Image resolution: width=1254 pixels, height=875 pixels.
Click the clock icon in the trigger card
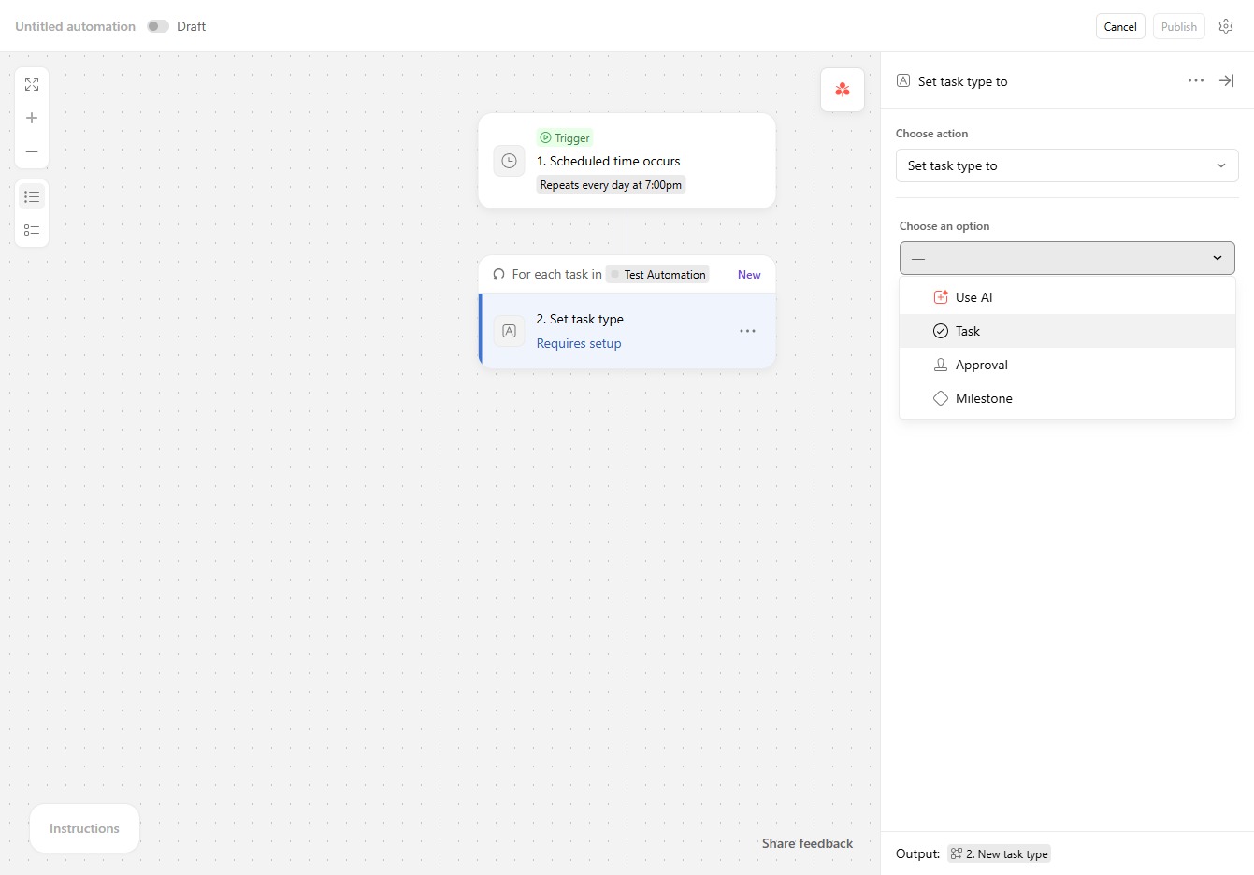(x=509, y=161)
